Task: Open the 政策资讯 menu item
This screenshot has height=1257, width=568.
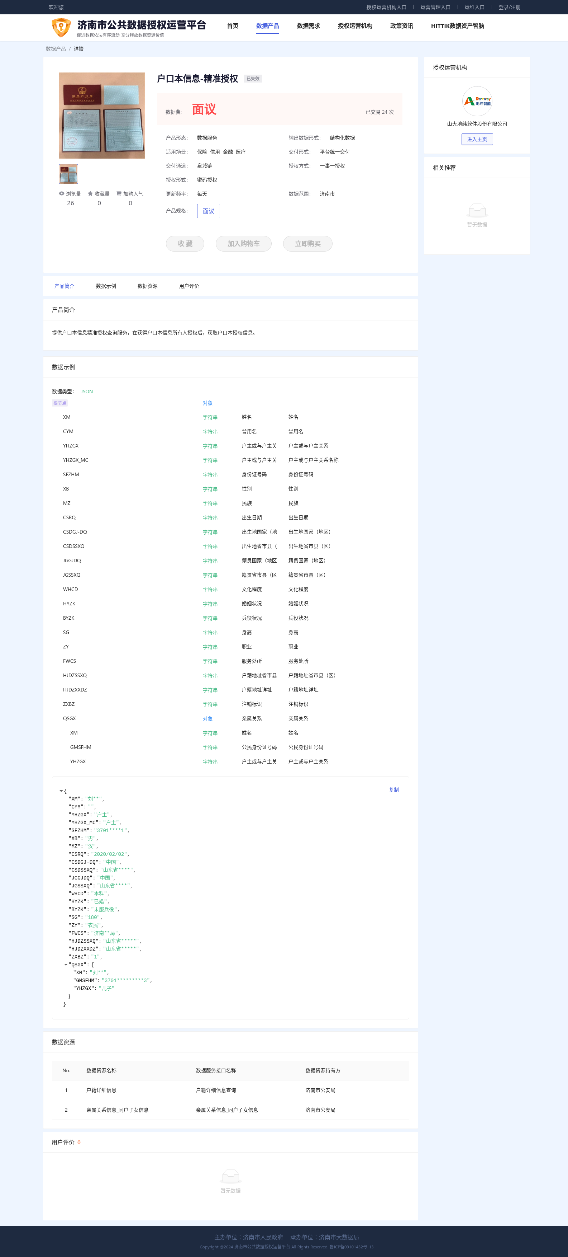Action: 401,26
